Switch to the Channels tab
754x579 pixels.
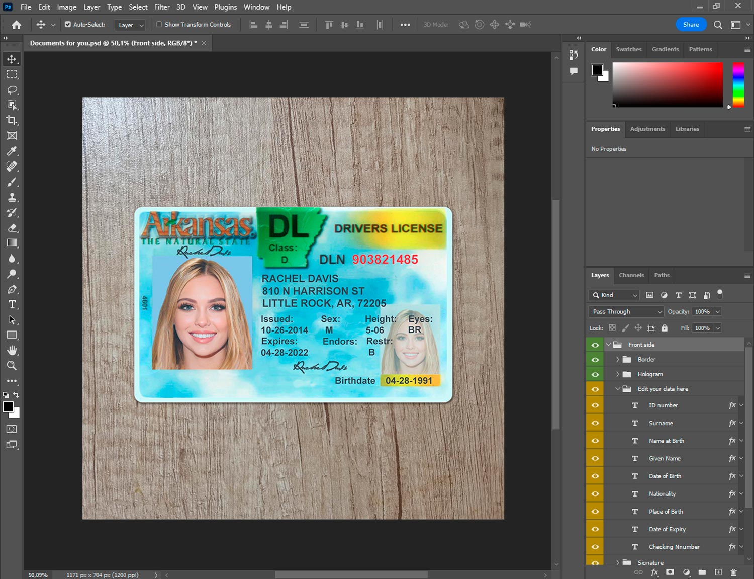(x=631, y=275)
